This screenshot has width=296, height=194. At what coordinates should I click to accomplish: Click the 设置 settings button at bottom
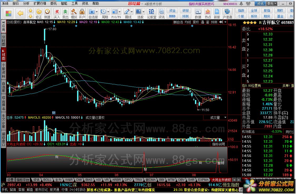pos(10,180)
